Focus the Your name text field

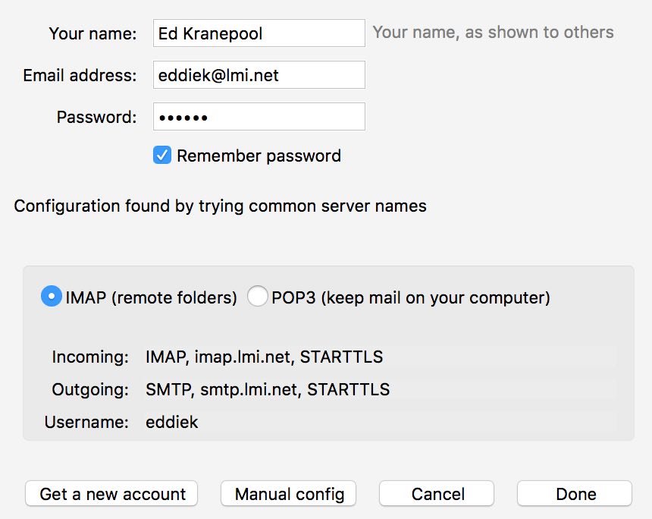coord(259,33)
